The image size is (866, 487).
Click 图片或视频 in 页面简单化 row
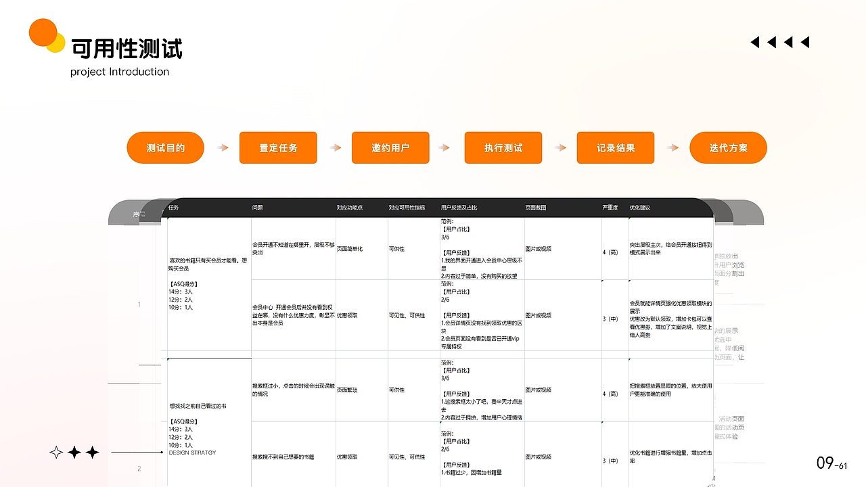point(539,249)
